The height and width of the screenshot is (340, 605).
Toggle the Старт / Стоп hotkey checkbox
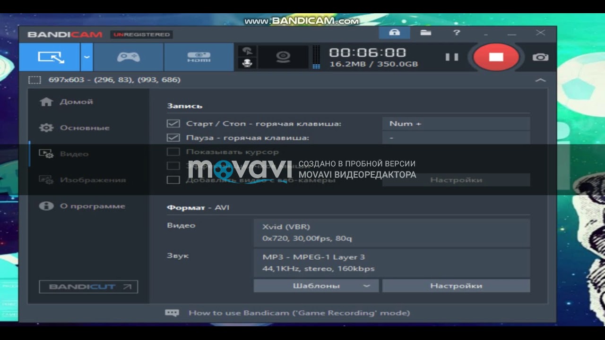click(x=173, y=124)
